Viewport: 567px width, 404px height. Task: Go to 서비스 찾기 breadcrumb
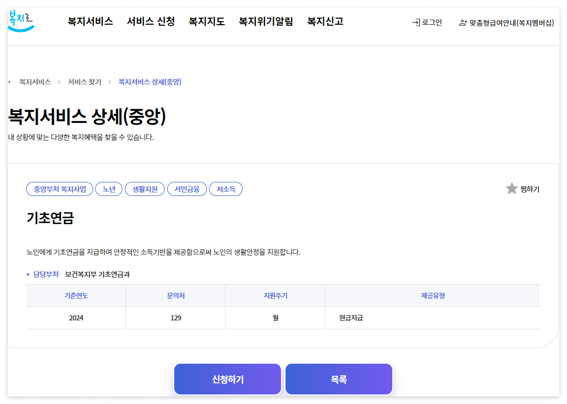[x=85, y=82]
